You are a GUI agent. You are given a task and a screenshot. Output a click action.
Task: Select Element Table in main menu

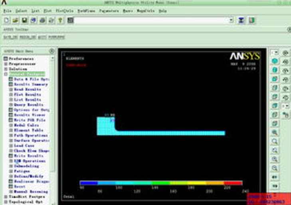tap(29, 130)
